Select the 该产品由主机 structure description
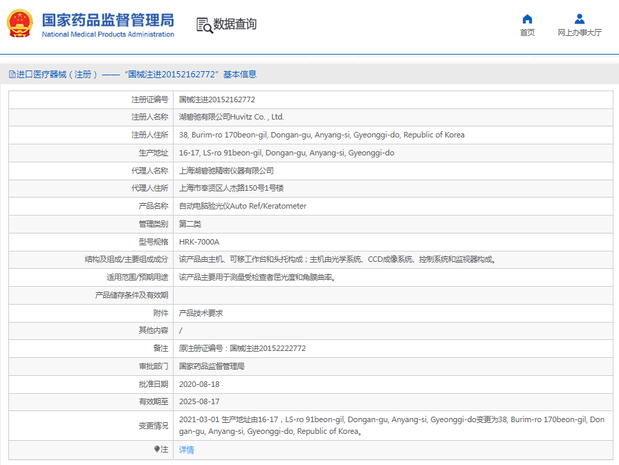The image size is (619, 465). pyautogui.click(x=338, y=259)
